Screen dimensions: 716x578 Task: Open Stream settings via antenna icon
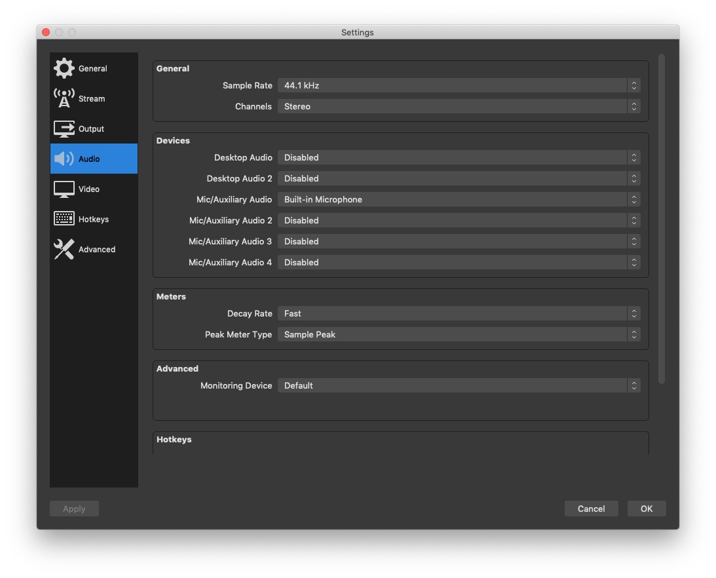[64, 98]
